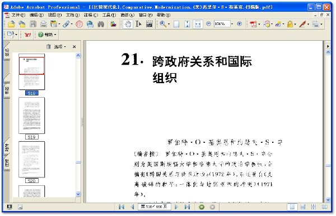Screen dimensions: 336x216
Task: Set view to Fit Width icon
Action: (198, 24)
